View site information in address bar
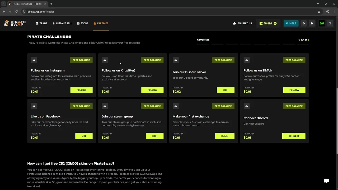Screen dimensions: 338x190 (24, 12)
